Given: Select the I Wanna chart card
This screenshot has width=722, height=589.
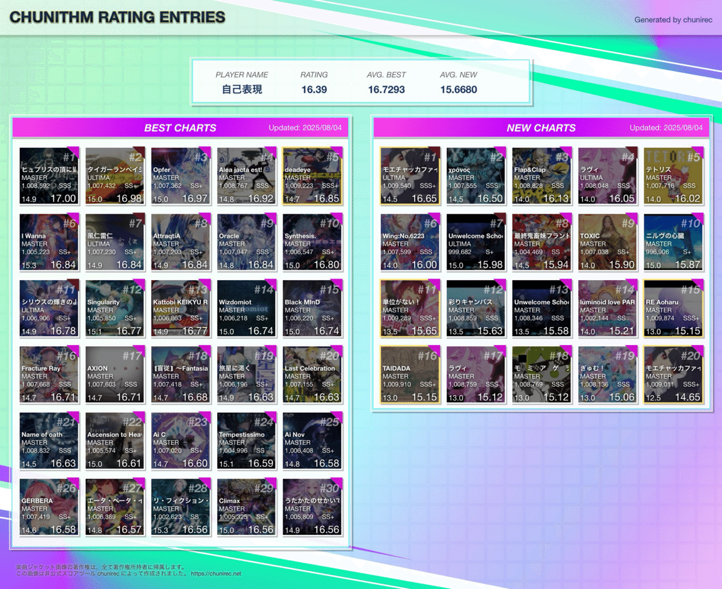Looking at the screenshot, I should tap(49, 242).
